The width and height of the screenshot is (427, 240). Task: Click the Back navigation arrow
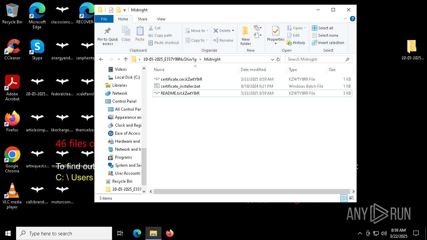[101, 59]
